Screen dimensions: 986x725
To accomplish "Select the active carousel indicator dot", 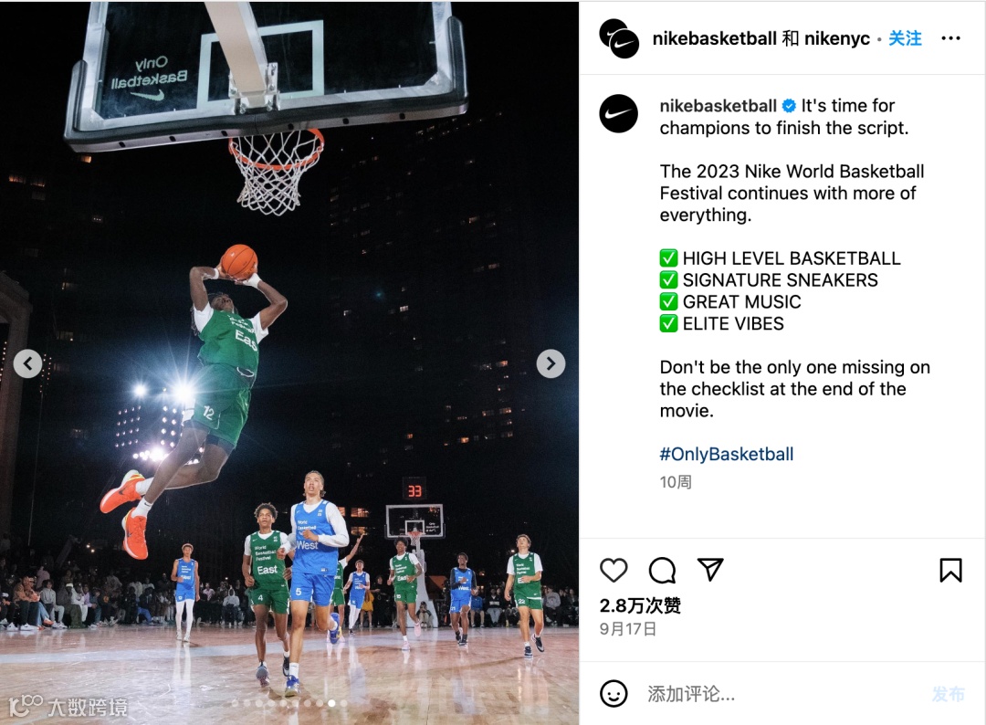I will pos(332,704).
